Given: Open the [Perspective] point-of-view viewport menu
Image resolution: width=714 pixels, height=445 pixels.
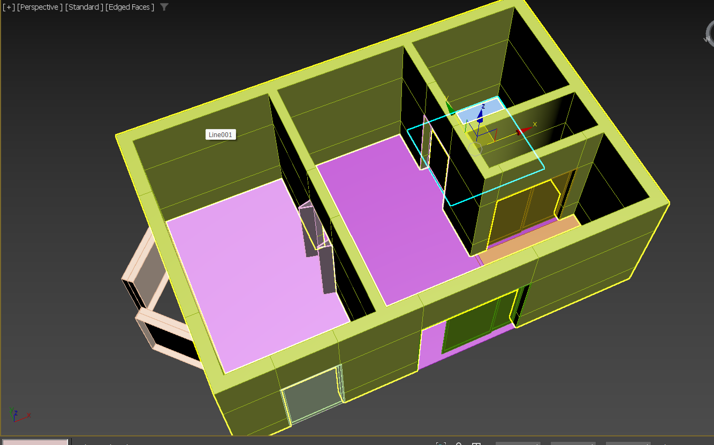Looking at the screenshot, I should pyautogui.click(x=40, y=7).
